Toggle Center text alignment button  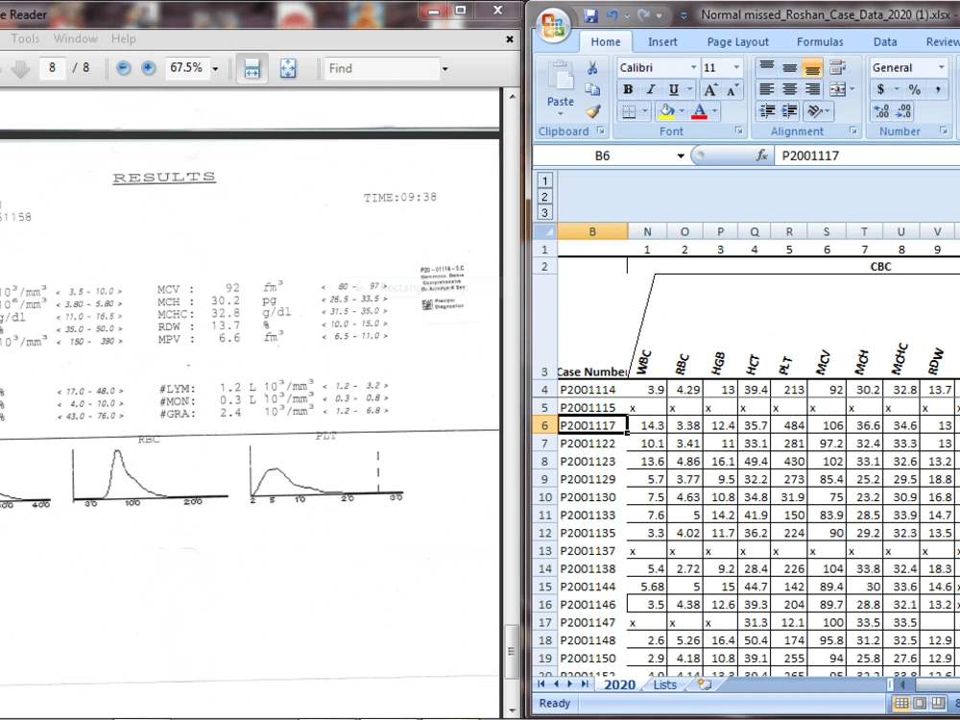click(x=790, y=89)
